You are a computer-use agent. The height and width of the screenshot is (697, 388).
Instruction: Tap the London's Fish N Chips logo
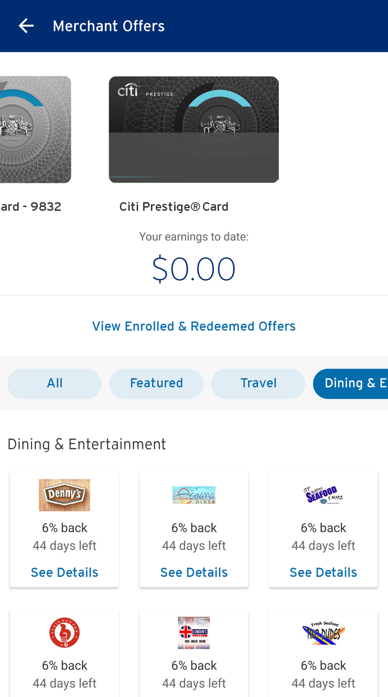click(x=194, y=633)
